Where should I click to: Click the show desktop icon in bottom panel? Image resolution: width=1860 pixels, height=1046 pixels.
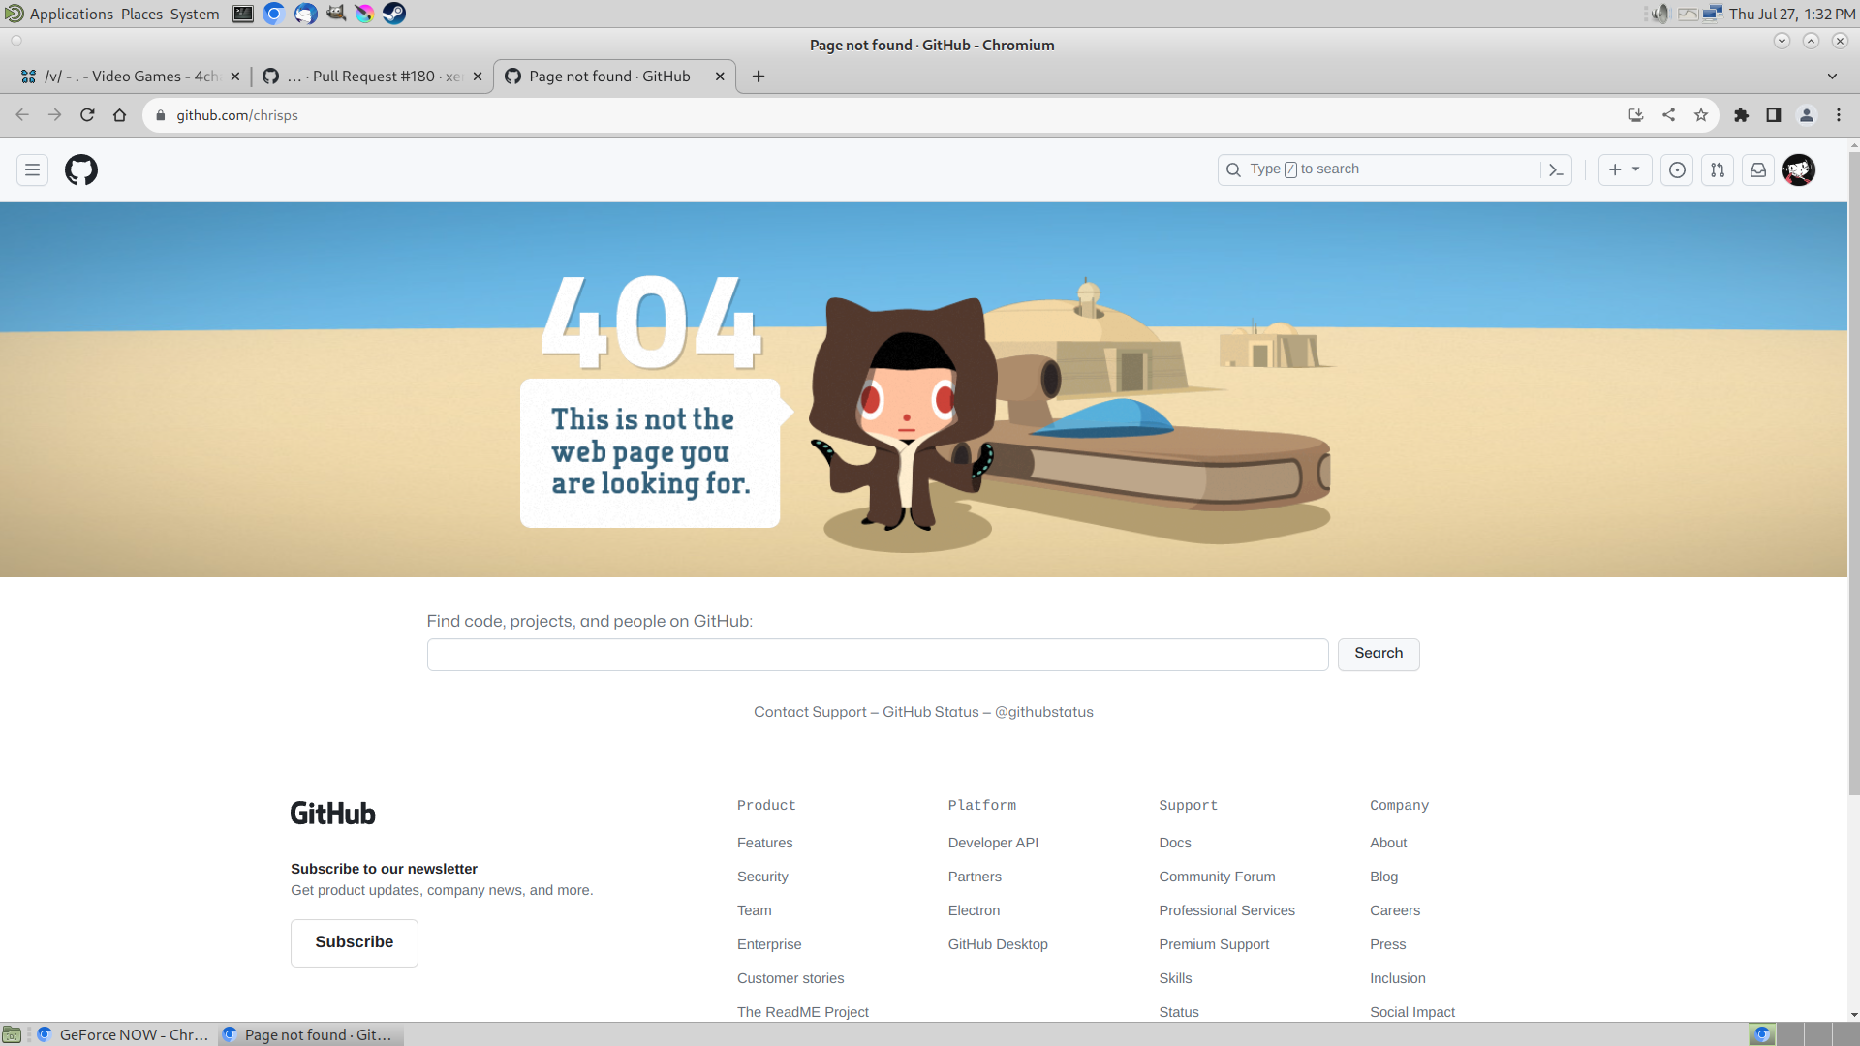click(x=12, y=1034)
